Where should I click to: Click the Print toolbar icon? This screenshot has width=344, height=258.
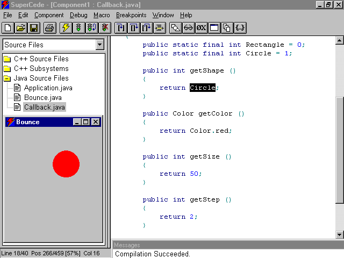50,28
